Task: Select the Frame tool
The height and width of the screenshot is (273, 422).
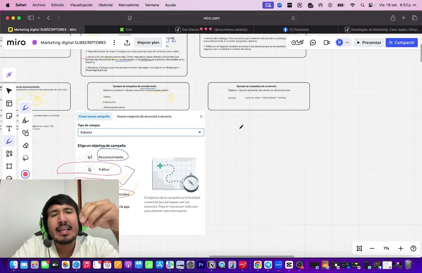Action: (9, 166)
